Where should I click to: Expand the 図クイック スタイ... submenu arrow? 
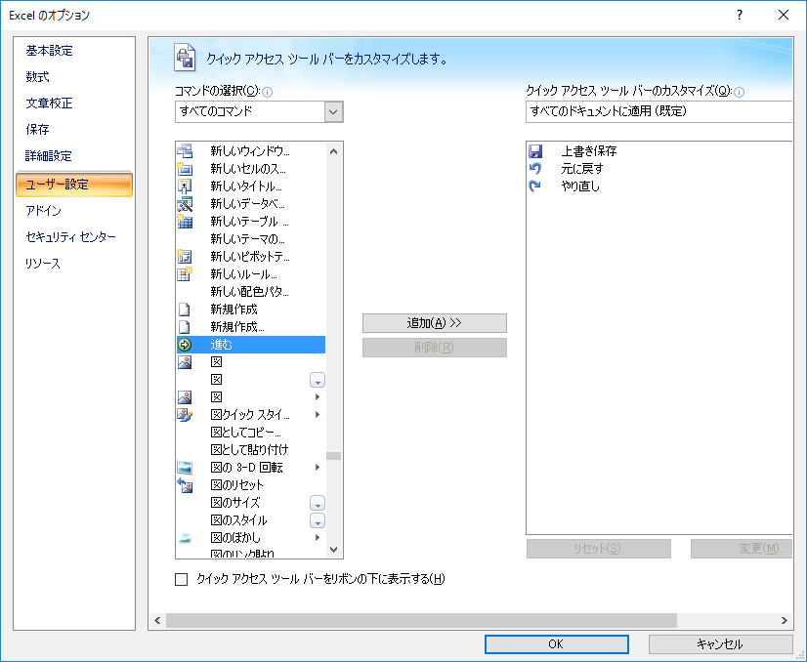[x=318, y=415]
